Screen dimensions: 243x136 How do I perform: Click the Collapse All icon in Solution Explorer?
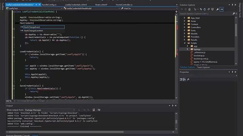[x=208, y=9]
